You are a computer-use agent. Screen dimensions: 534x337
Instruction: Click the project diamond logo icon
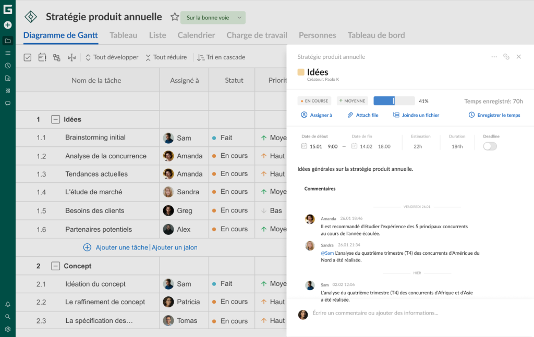point(31,17)
